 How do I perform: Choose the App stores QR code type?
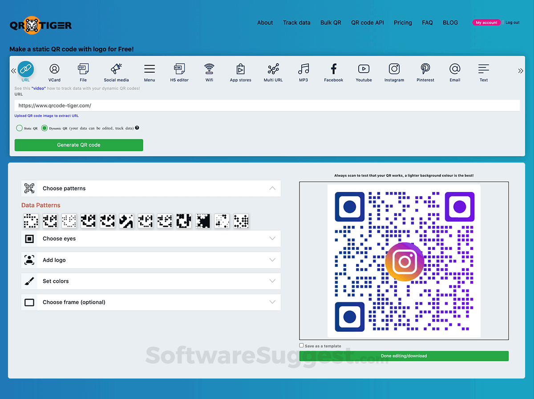pyautogui.click(x=240, y=72)
